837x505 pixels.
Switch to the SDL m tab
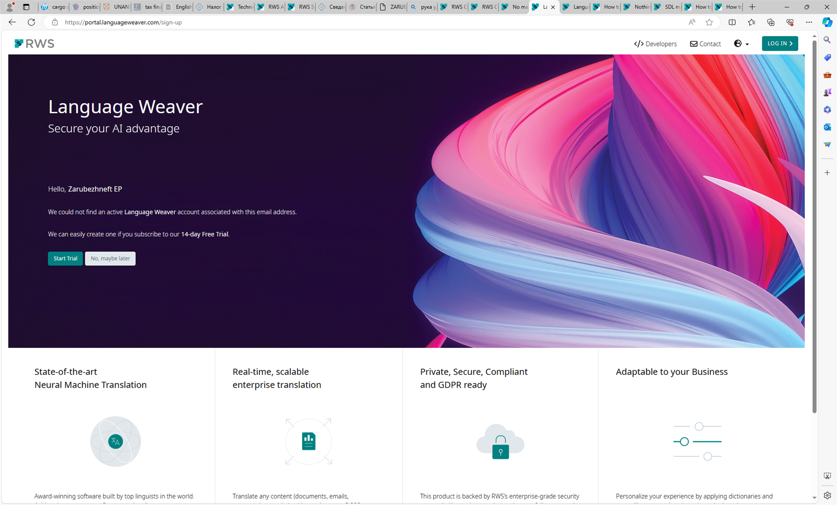pyautogui.click(x=667, y=7)
